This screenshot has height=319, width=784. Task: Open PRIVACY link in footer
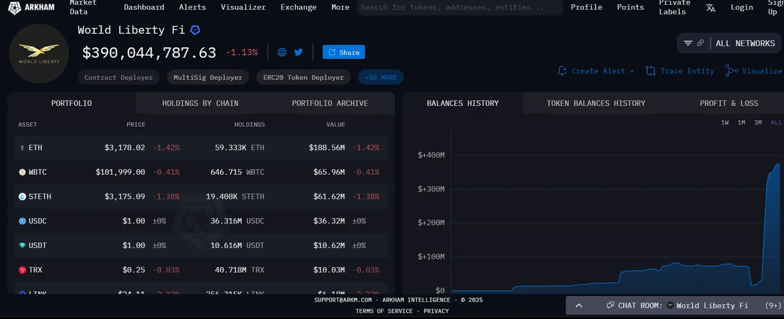(x=436, y=311)
